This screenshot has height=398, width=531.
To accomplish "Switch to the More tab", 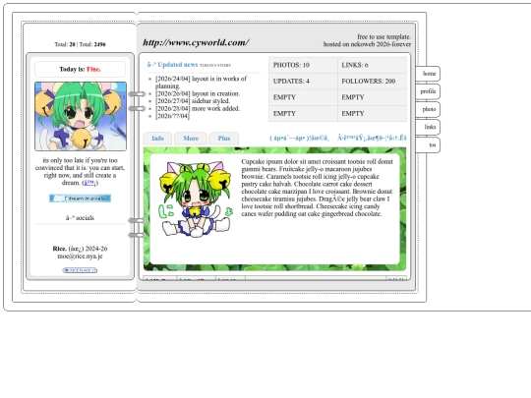I will pos(191,139).
